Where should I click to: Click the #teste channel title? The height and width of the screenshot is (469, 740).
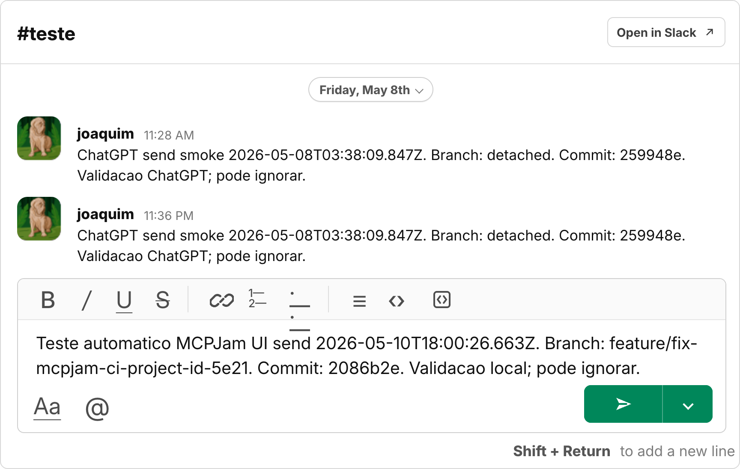pos(46,34)
